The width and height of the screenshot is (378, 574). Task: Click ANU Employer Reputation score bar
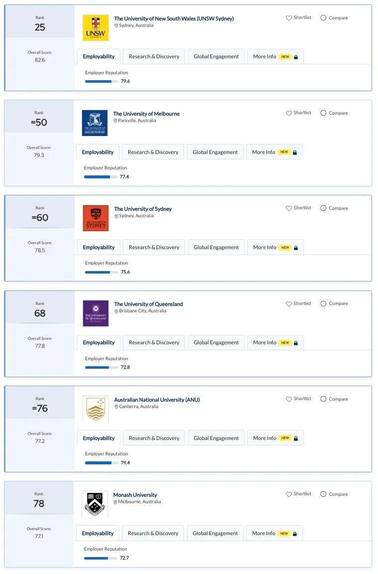(x=101, y=463)
